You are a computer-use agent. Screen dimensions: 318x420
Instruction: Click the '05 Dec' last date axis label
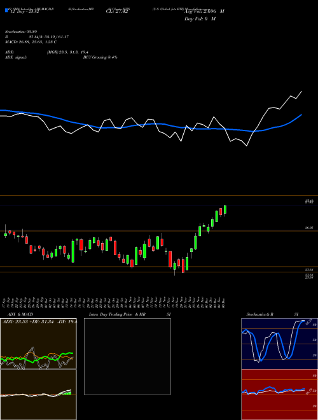click(x=223, y=302)
